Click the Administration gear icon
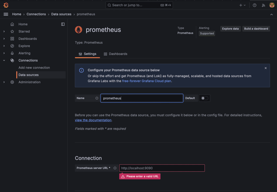277x192 pixels. pos(12,82)
